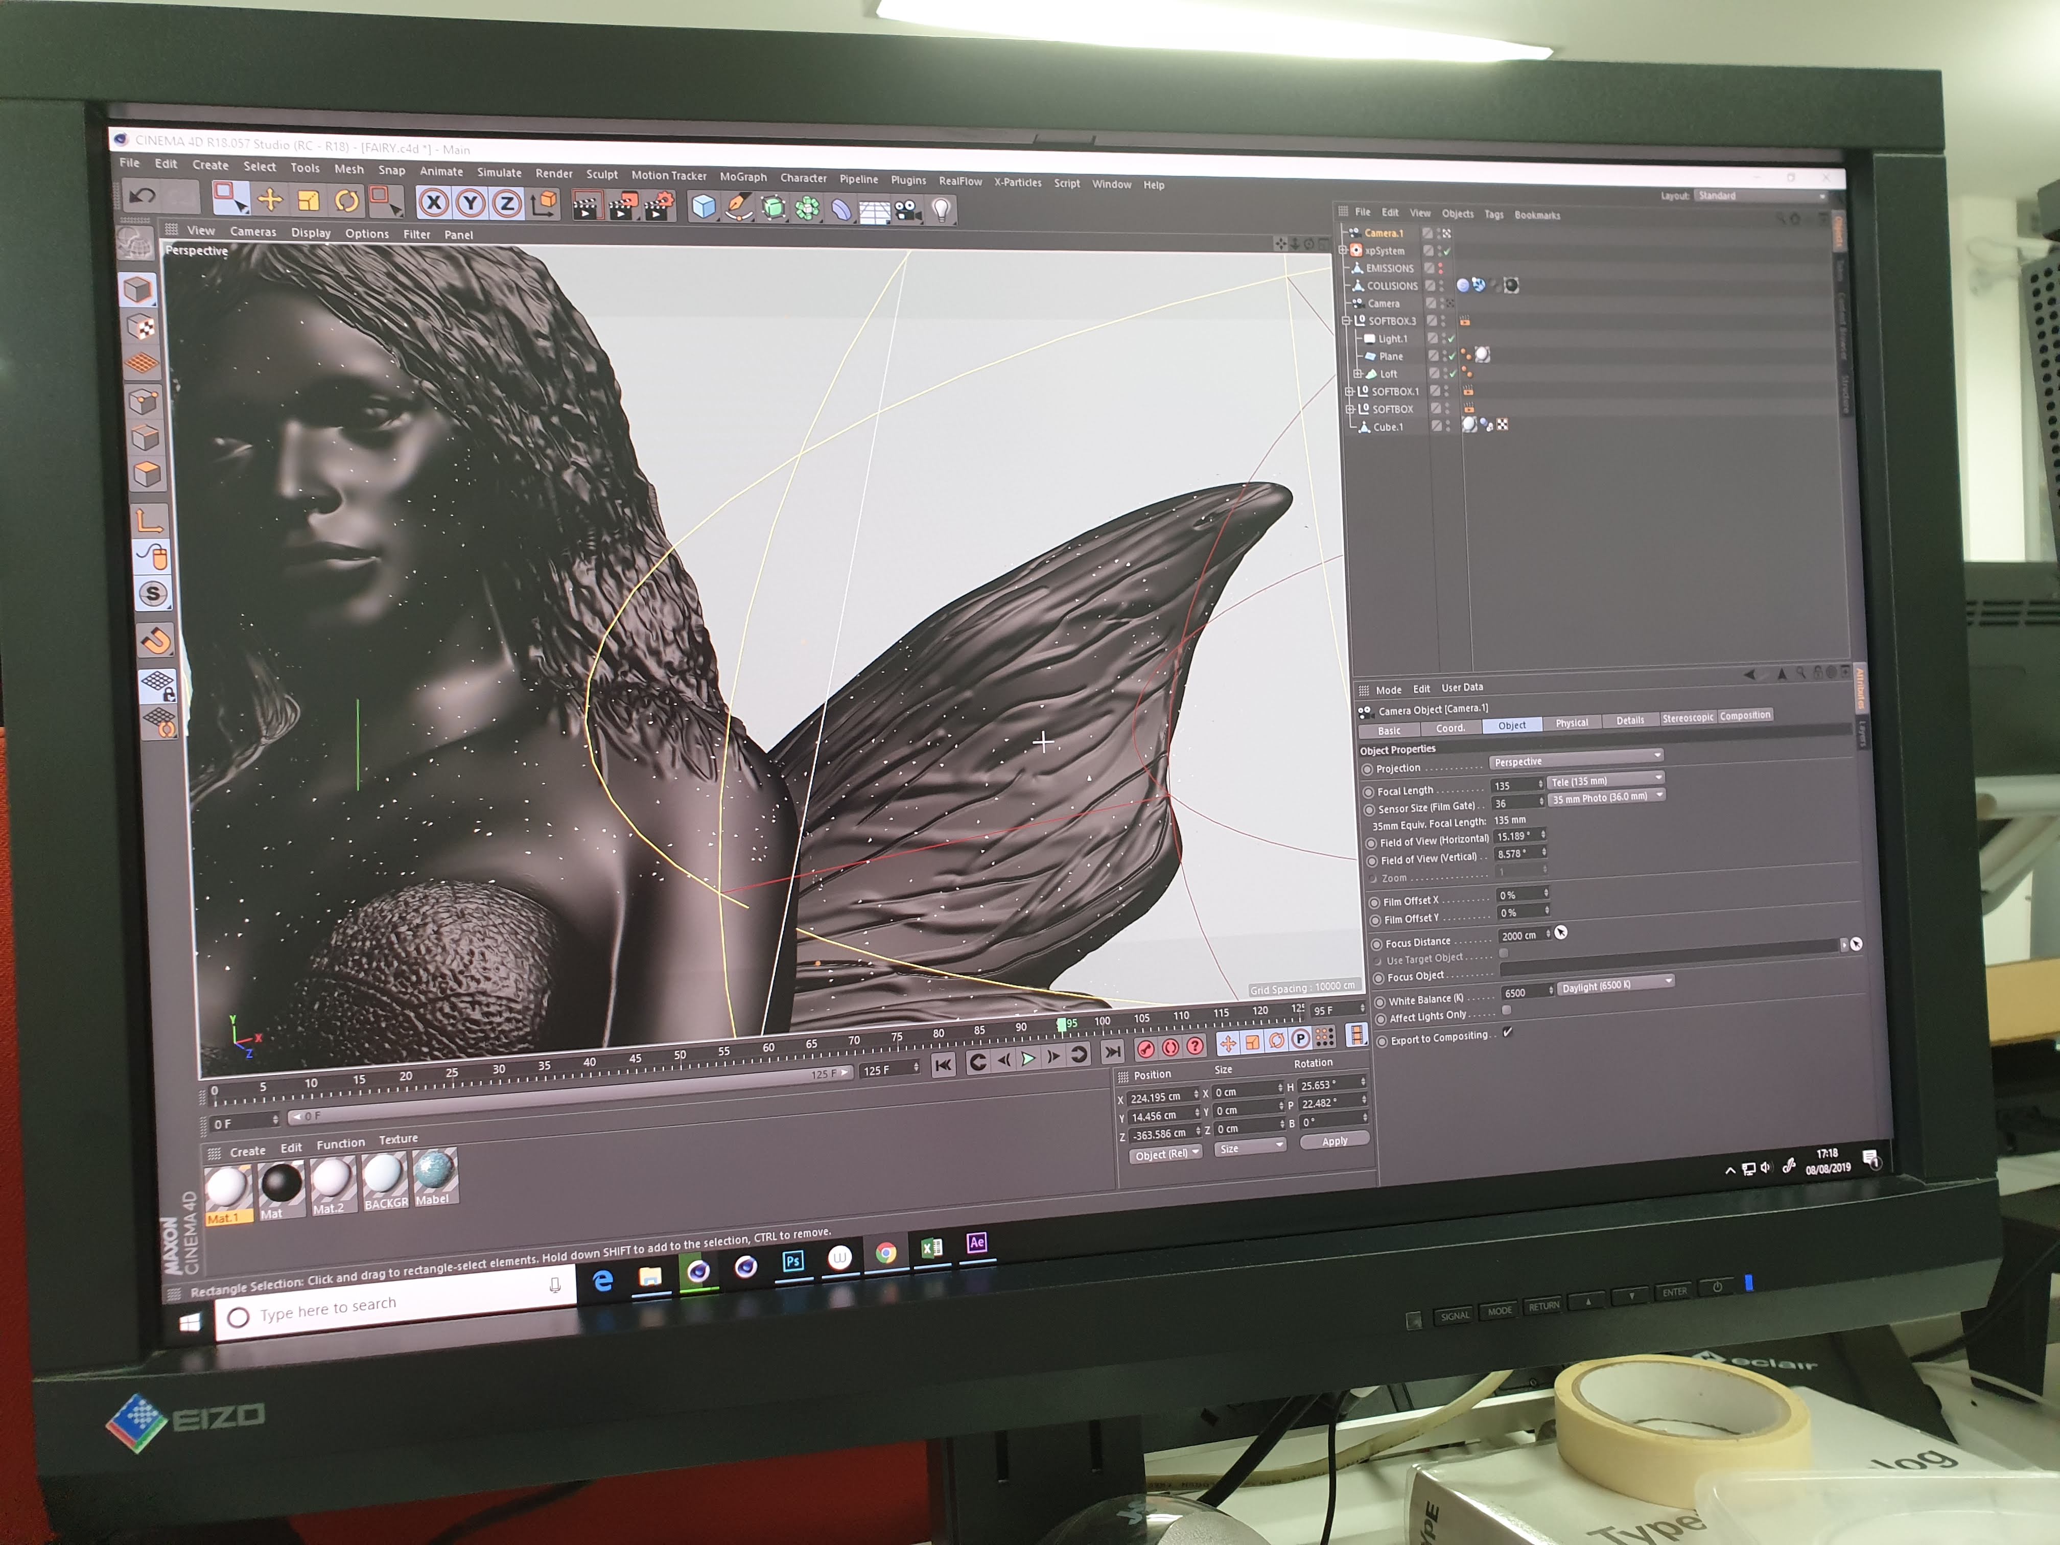
Task: Toggle Z axis lock
Action: coord(506,203)
